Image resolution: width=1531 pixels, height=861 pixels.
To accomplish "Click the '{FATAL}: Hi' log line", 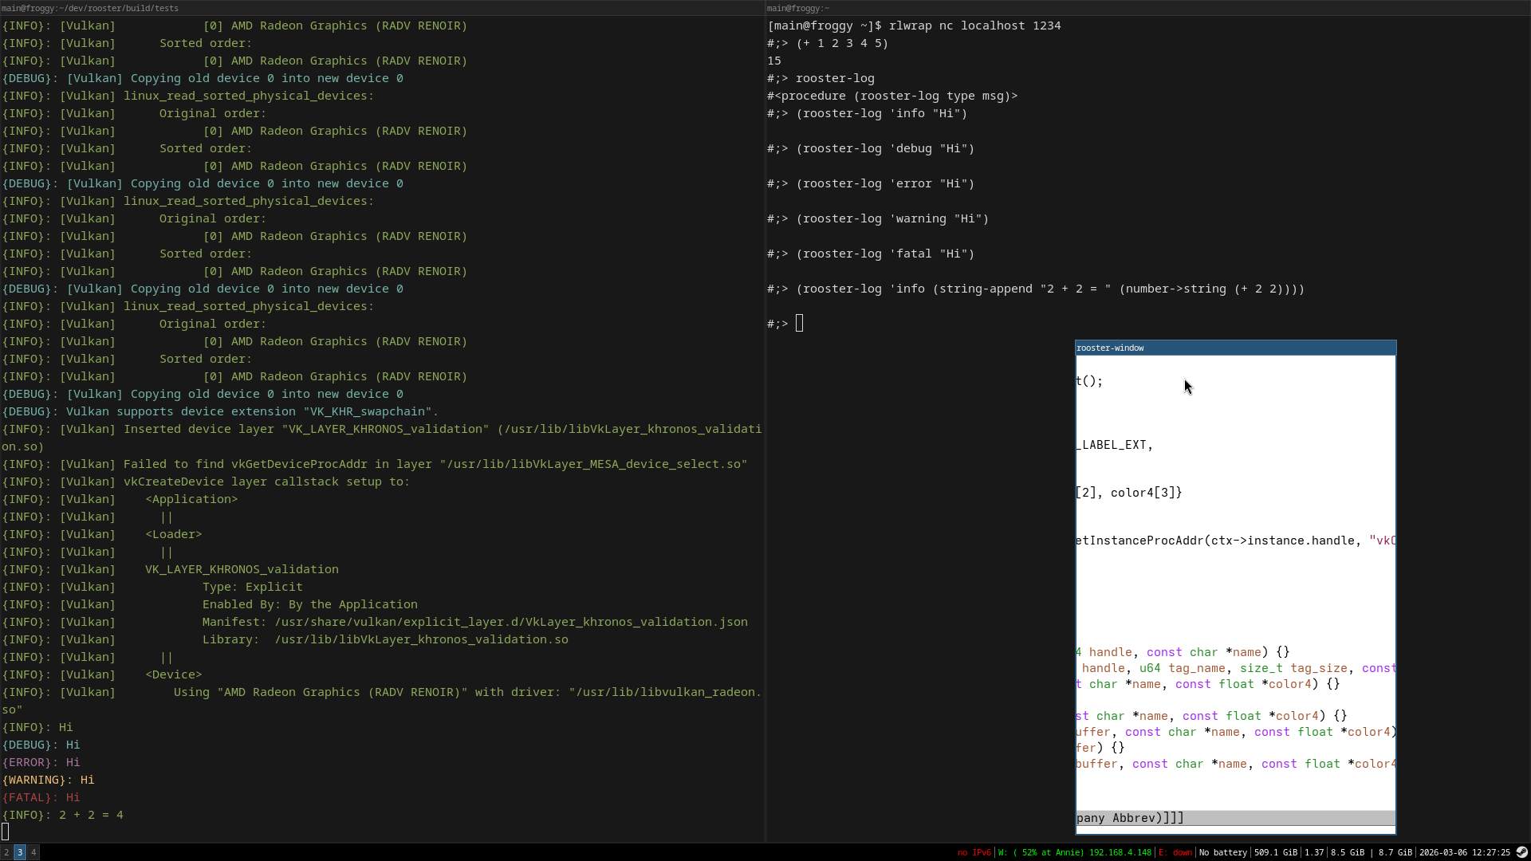I will pos(41,797).
